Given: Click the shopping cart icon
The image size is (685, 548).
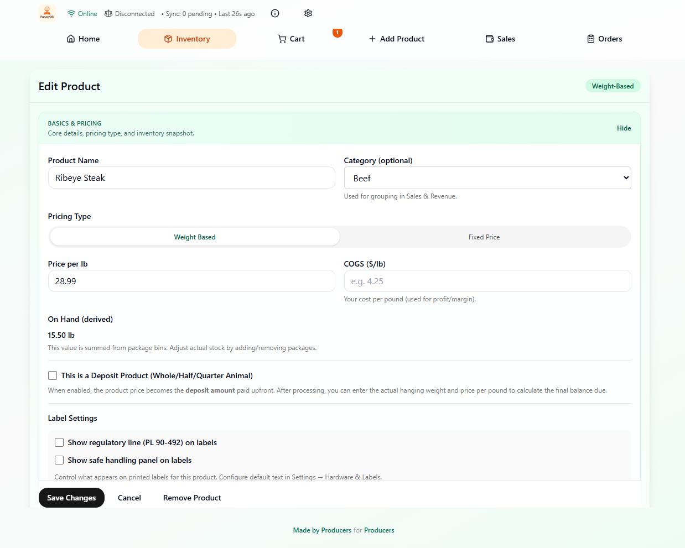Looking at the screenshot, I should click(282, 39).
